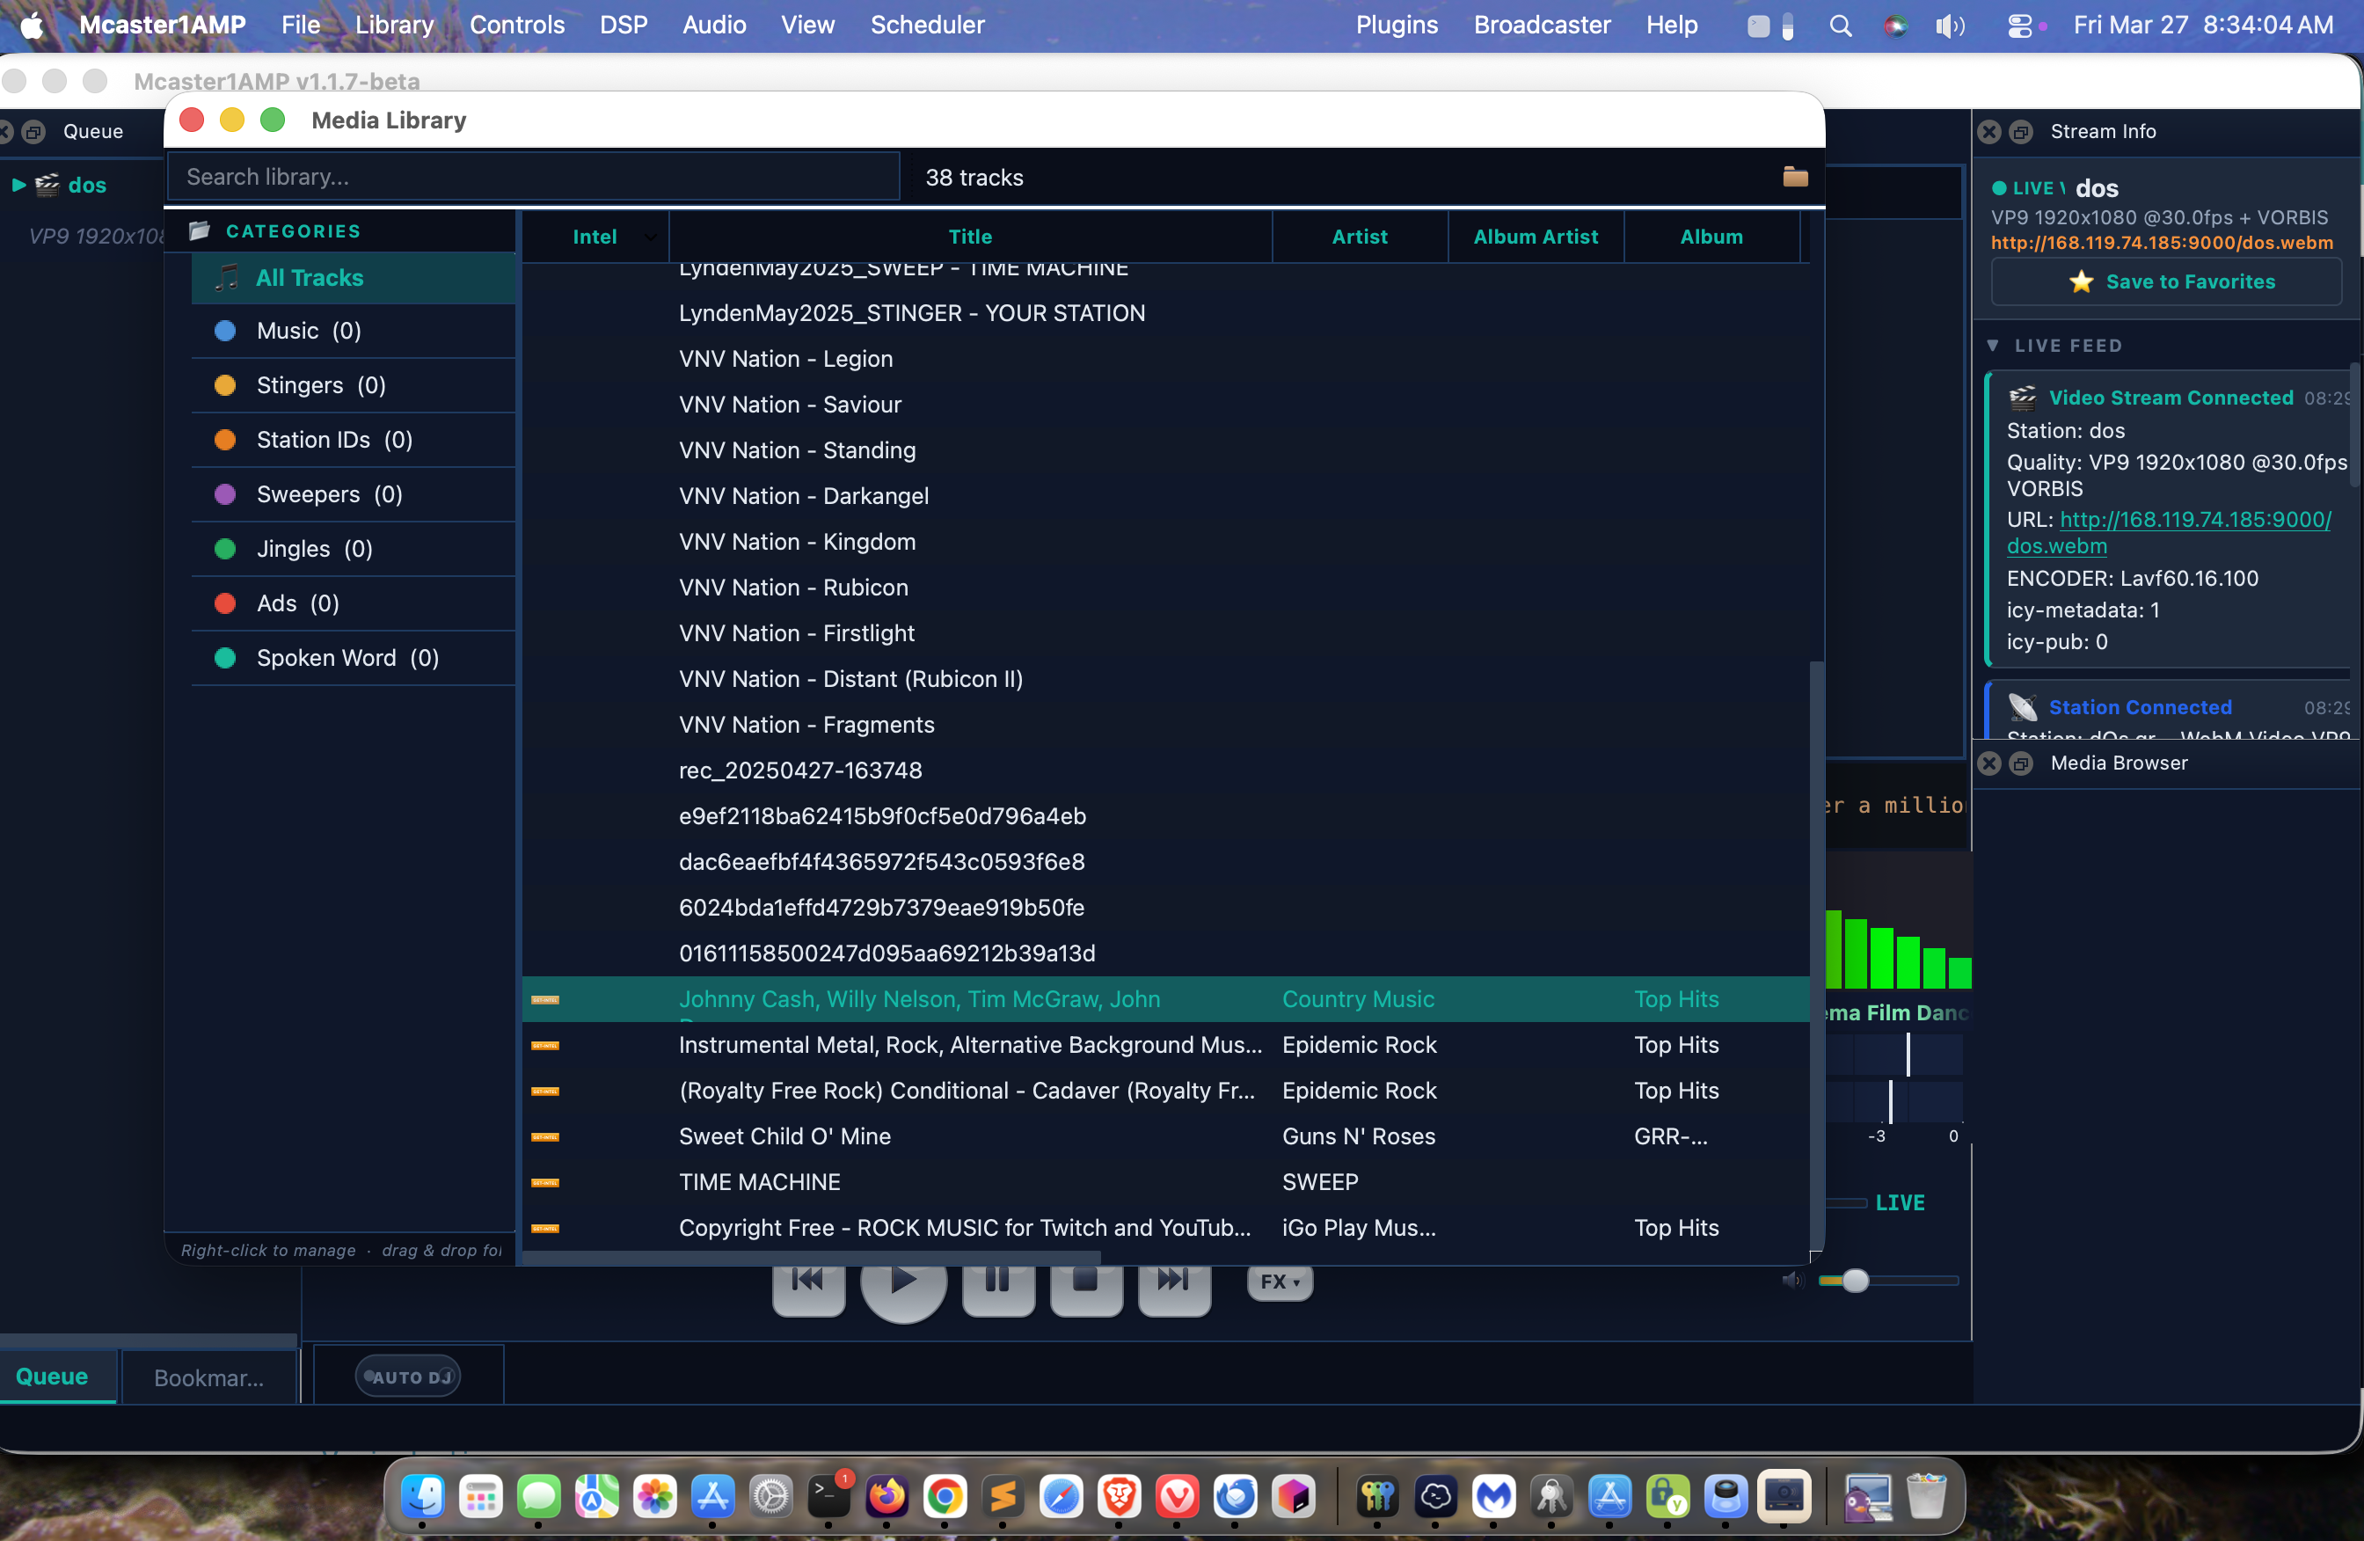Viewport: 2364px width, 1541px height.
Task: Skip to the previous track
Action: [x=807, y=1282]
